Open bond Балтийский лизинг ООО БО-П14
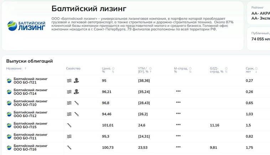 click(31, 92)
